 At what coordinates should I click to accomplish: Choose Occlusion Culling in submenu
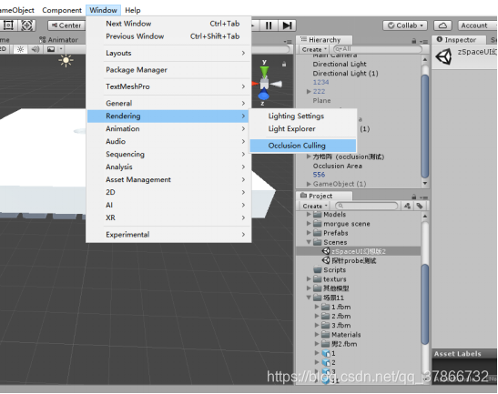click(303, 146)
